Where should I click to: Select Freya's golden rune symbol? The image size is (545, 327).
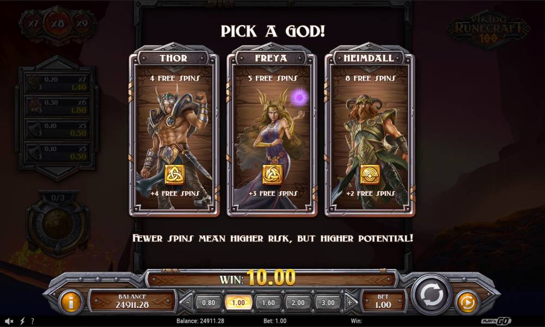[x=272, y=174]
